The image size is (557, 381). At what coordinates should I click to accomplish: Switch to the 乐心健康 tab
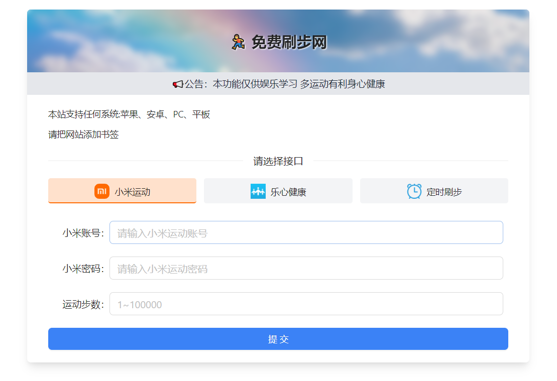pyautogui.click(x=288, y=192)
